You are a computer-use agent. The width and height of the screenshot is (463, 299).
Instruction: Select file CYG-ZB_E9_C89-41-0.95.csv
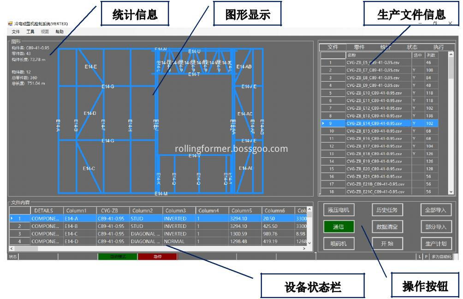pos(379,85)
